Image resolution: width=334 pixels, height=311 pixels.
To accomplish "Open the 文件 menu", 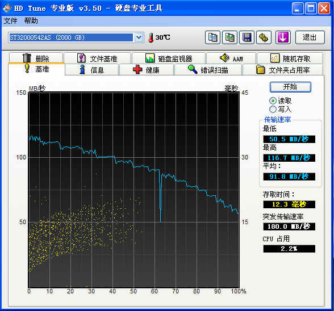I will pos(10,20).
